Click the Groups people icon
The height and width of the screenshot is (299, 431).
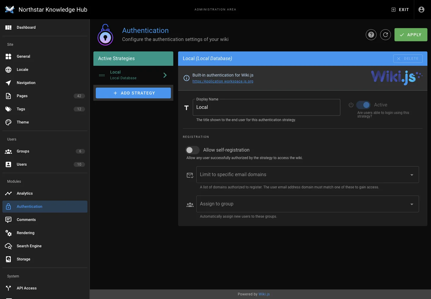8,151
